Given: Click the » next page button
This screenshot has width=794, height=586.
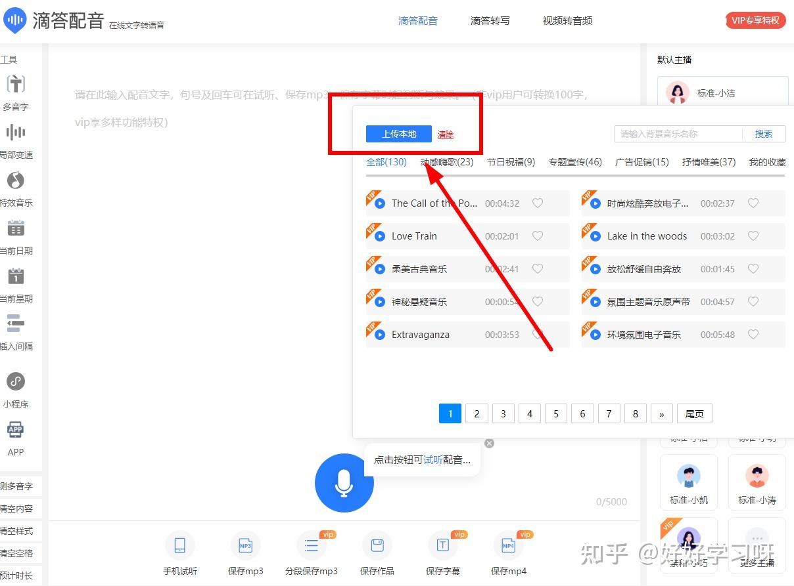Looking at the screenshot, I should click(662, 414).
